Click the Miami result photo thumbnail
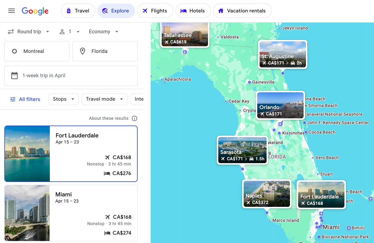Screen dimensions: 374x243 [27, 213]
